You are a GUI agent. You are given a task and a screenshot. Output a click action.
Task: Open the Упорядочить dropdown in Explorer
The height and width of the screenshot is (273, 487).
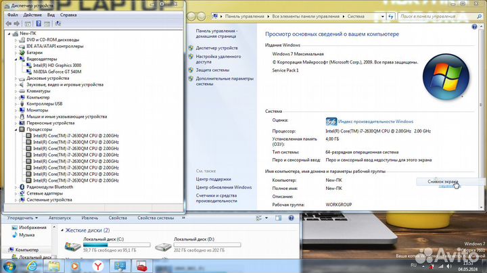tap(22, 218)
